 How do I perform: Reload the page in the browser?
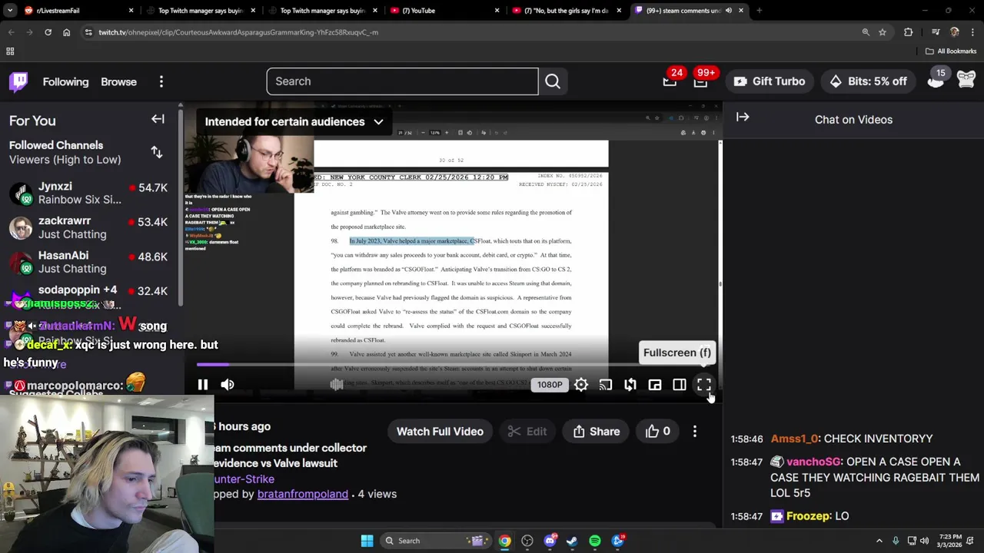pos(48,32)
